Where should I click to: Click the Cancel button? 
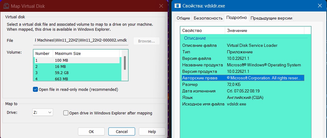point(122,131)
